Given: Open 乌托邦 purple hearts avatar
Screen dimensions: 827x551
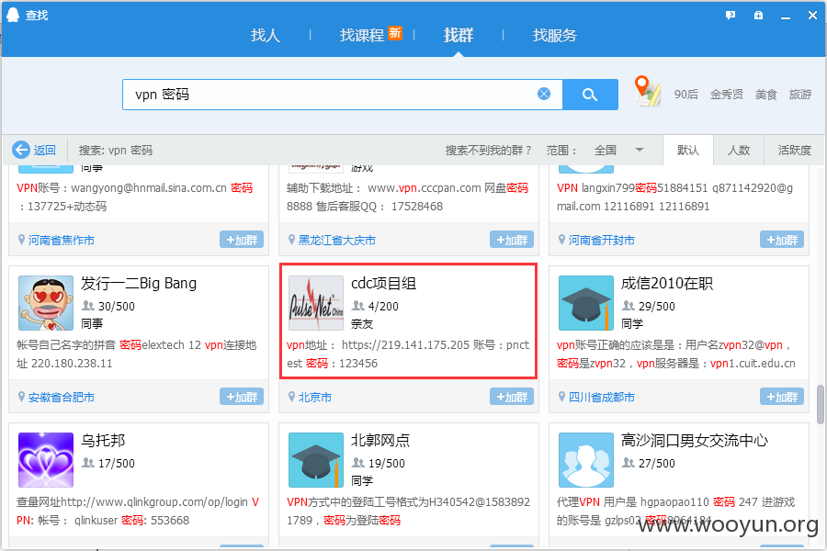Looking at the screenshot, I should click(46, 460).
